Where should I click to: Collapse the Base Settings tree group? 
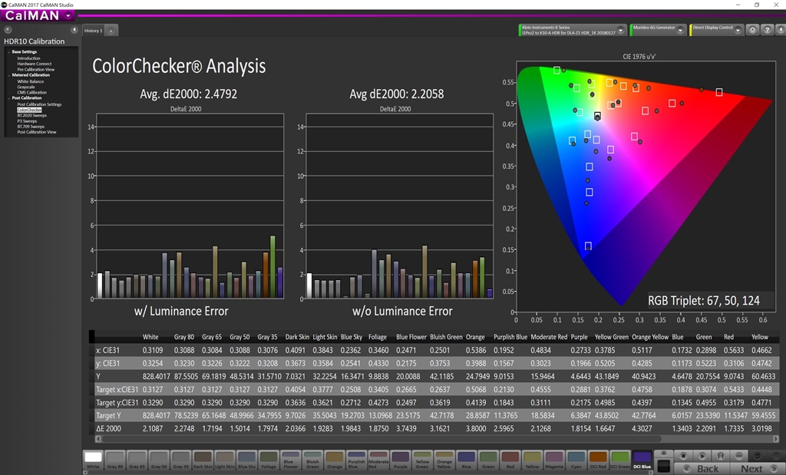pos(8,51)
